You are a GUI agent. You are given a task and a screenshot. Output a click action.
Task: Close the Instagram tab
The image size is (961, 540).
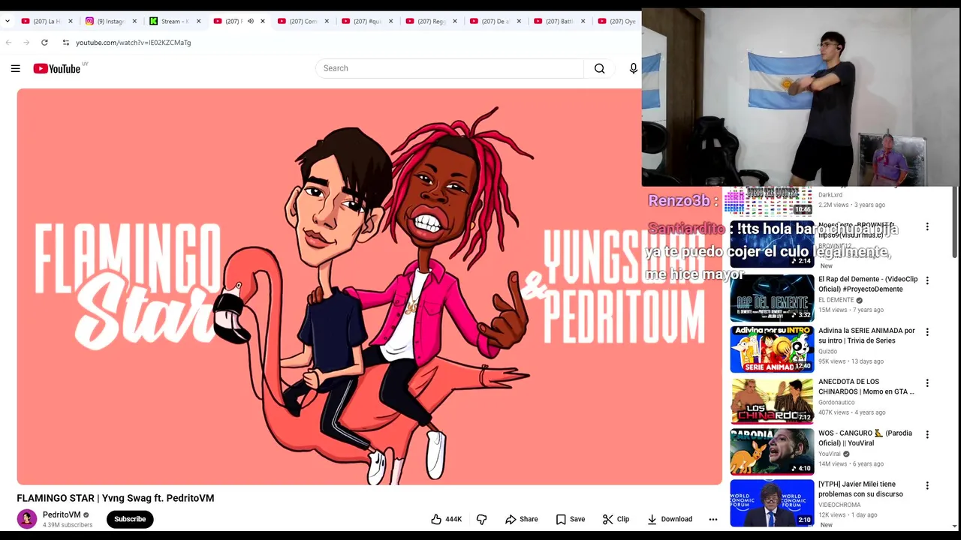(134, 21)
